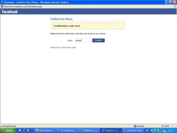Open 'Need a new confirmation code?' link

(x=63, y=47)
